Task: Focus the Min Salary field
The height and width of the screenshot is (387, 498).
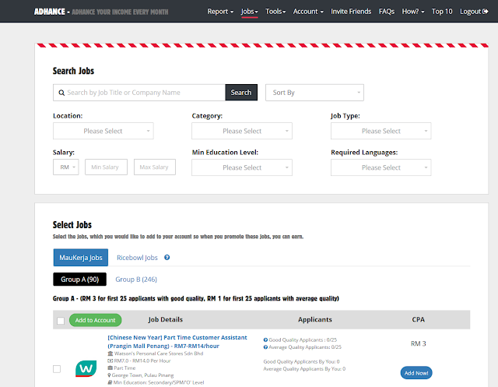Action: 106,167
